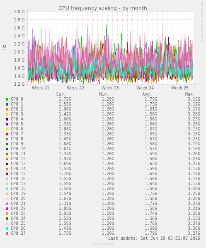Click the magenta CPU 22 legend swatch

point(7,209)
